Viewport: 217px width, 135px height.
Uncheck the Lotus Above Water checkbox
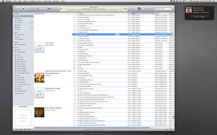(78, 93)
